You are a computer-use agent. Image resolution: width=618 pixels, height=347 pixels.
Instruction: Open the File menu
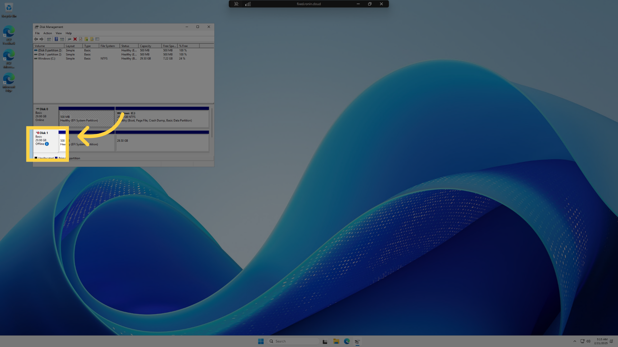tap(37, 33)
